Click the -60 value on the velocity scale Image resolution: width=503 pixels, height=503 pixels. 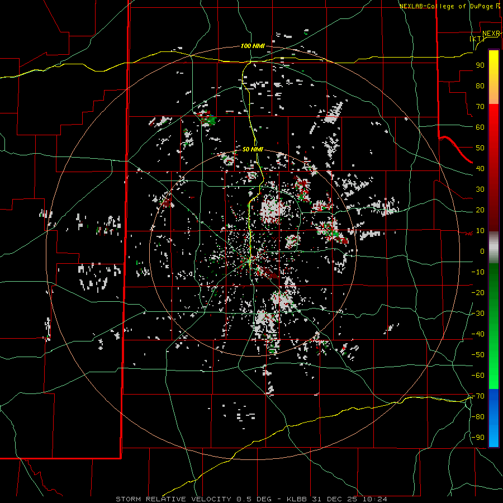(478, 376)
